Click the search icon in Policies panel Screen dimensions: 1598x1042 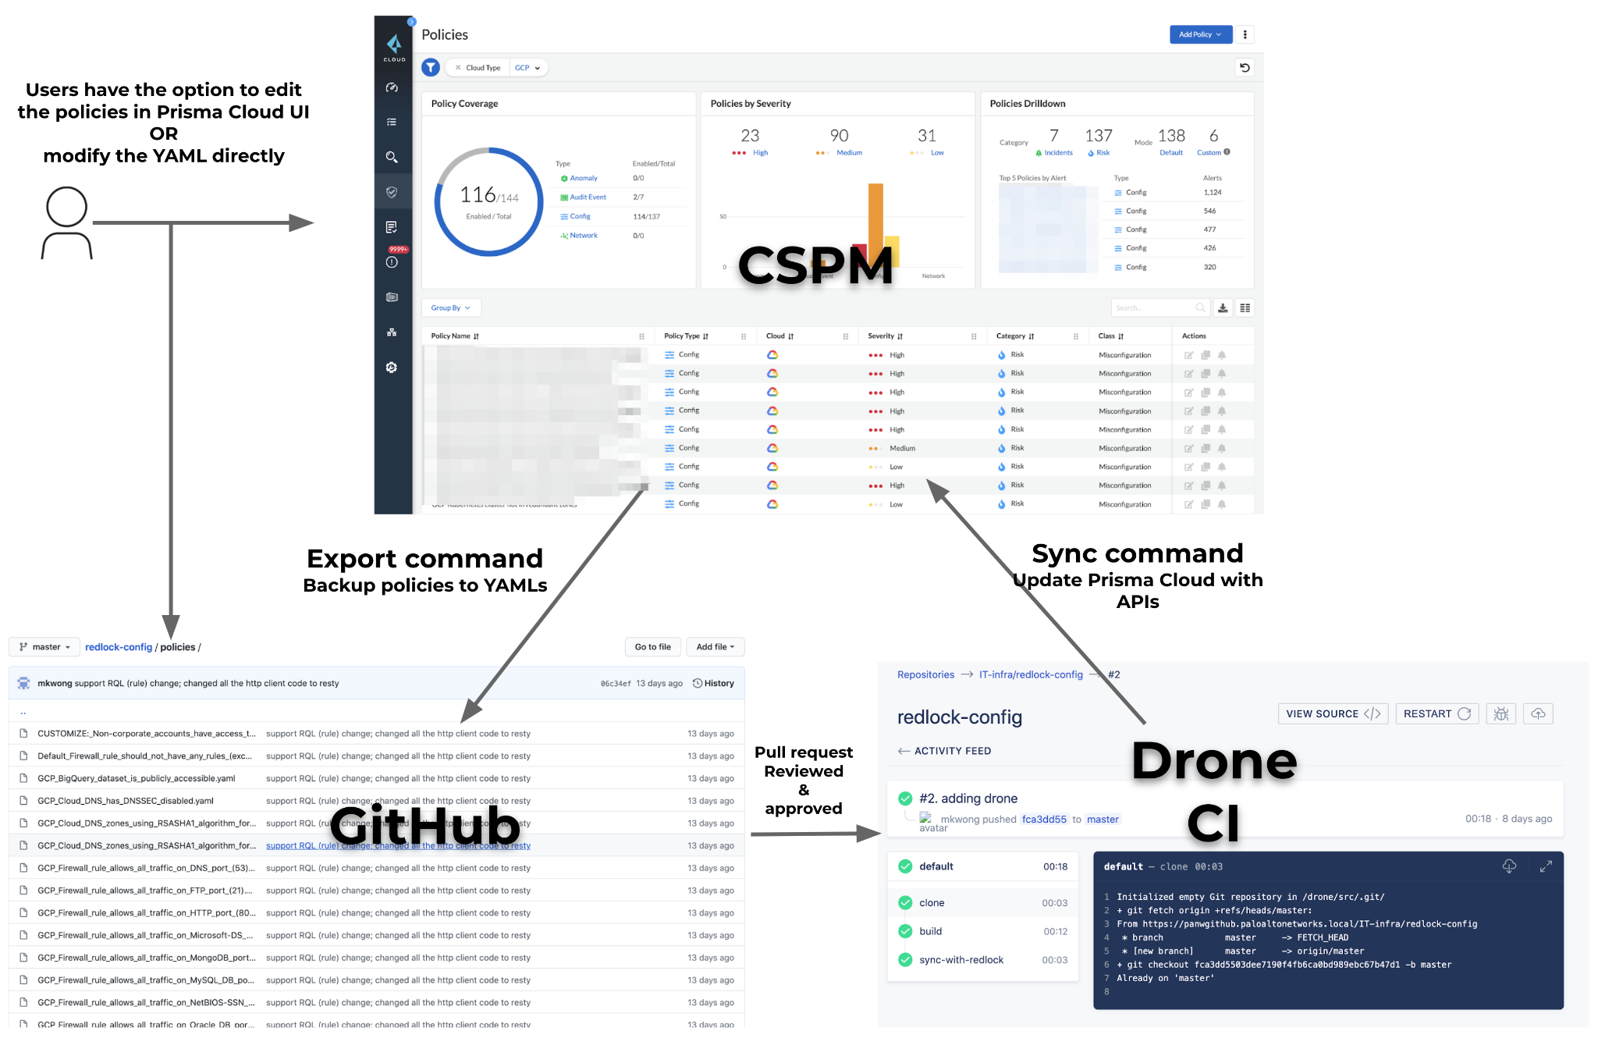[x=1198, y=308]
